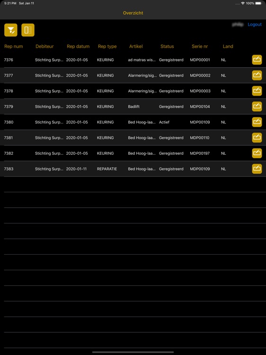Select report number 7383 cell
Screen dimensions: 266x355
click(x=9, y=169)
